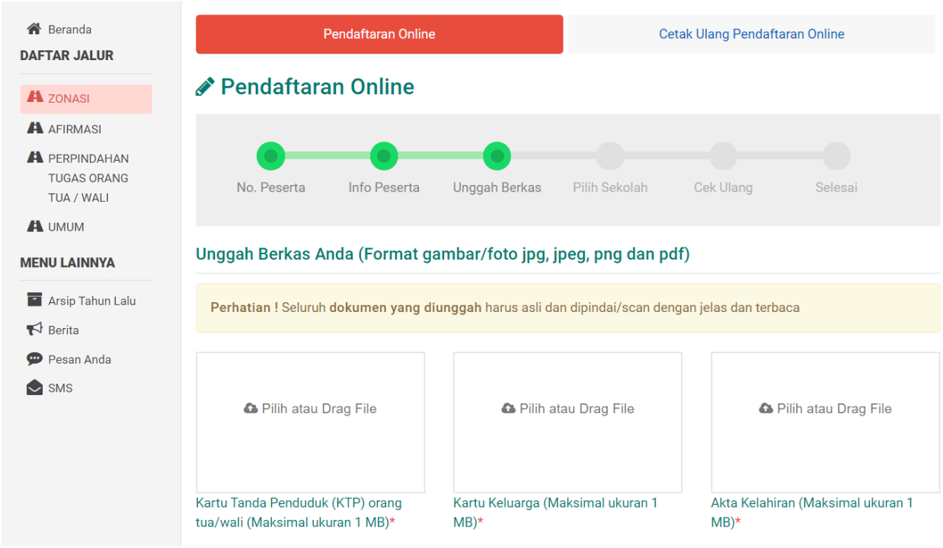Image resolution: width=943 pixels, height=548 pixels.
Task: Go to the Beranda link
Action: click(69, 30)
